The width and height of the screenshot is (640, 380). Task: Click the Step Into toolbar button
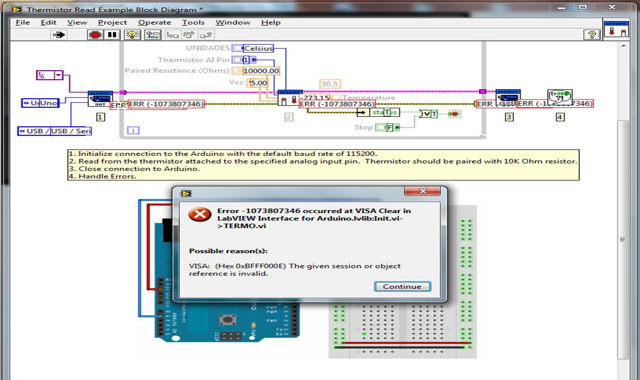pos(172,35)
